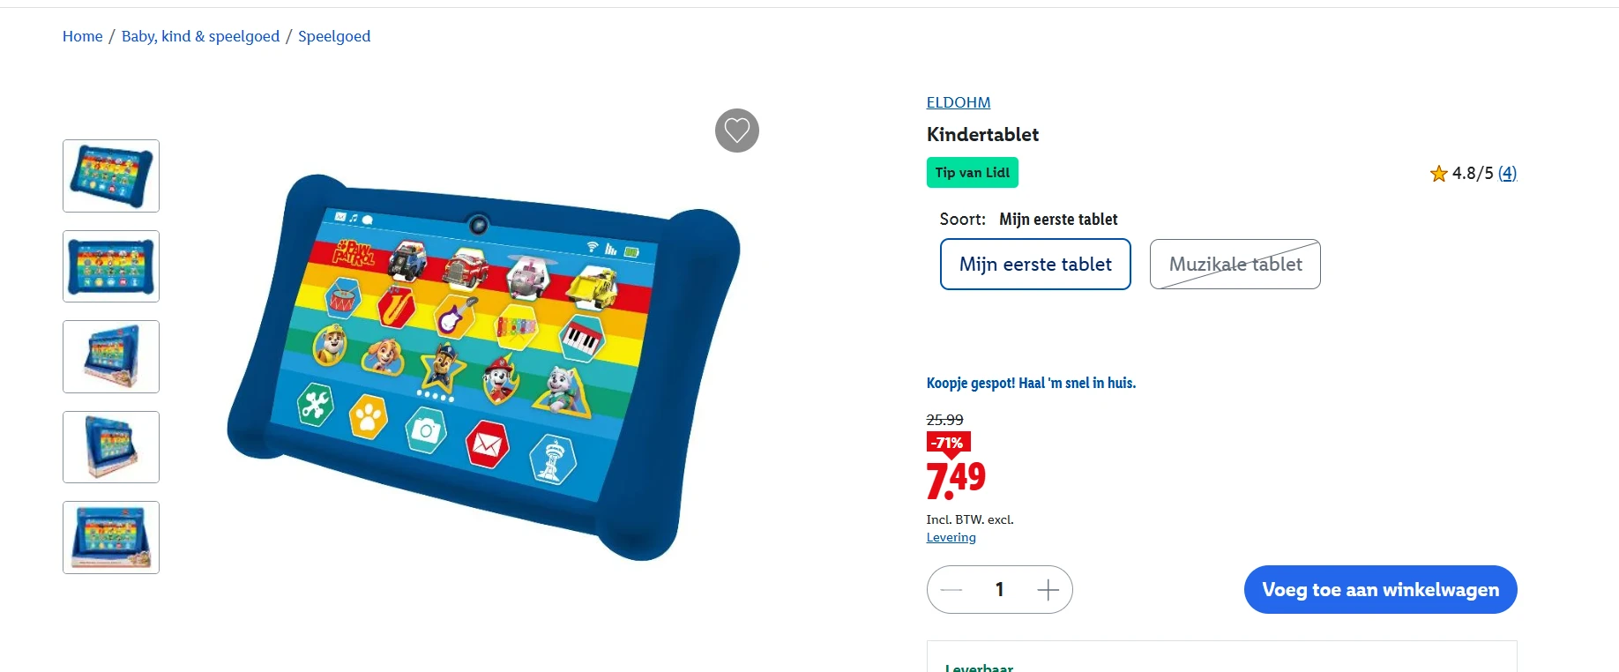
Task: Select the second front-view tablet thumbnail
Action: (x=111, y=266)
